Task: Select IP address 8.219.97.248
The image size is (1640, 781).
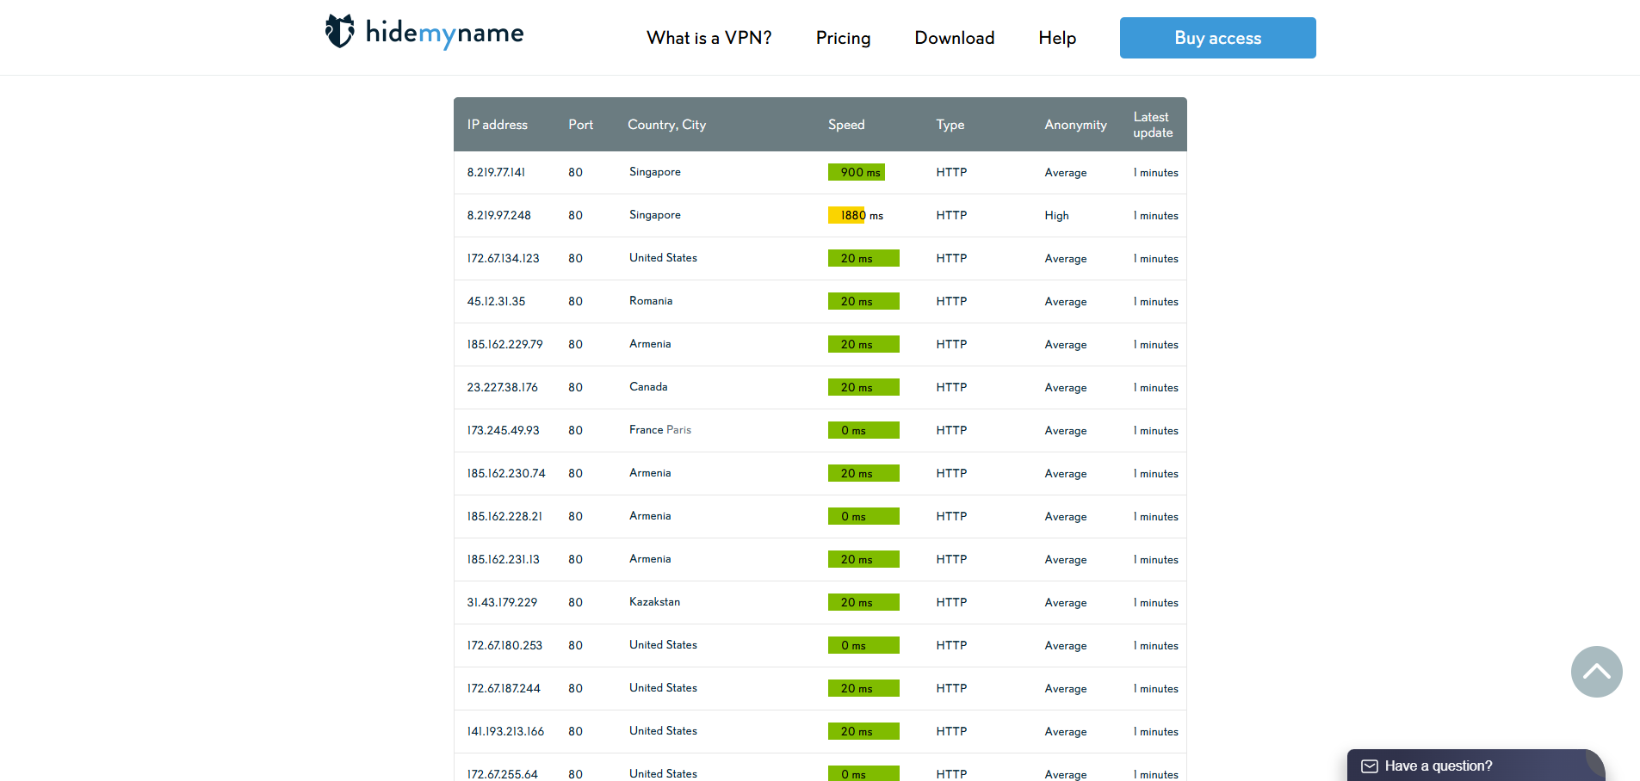Action: (x=499, y=215)
